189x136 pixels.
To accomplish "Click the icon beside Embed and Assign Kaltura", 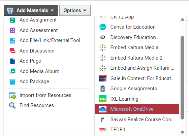I will 103,68.
